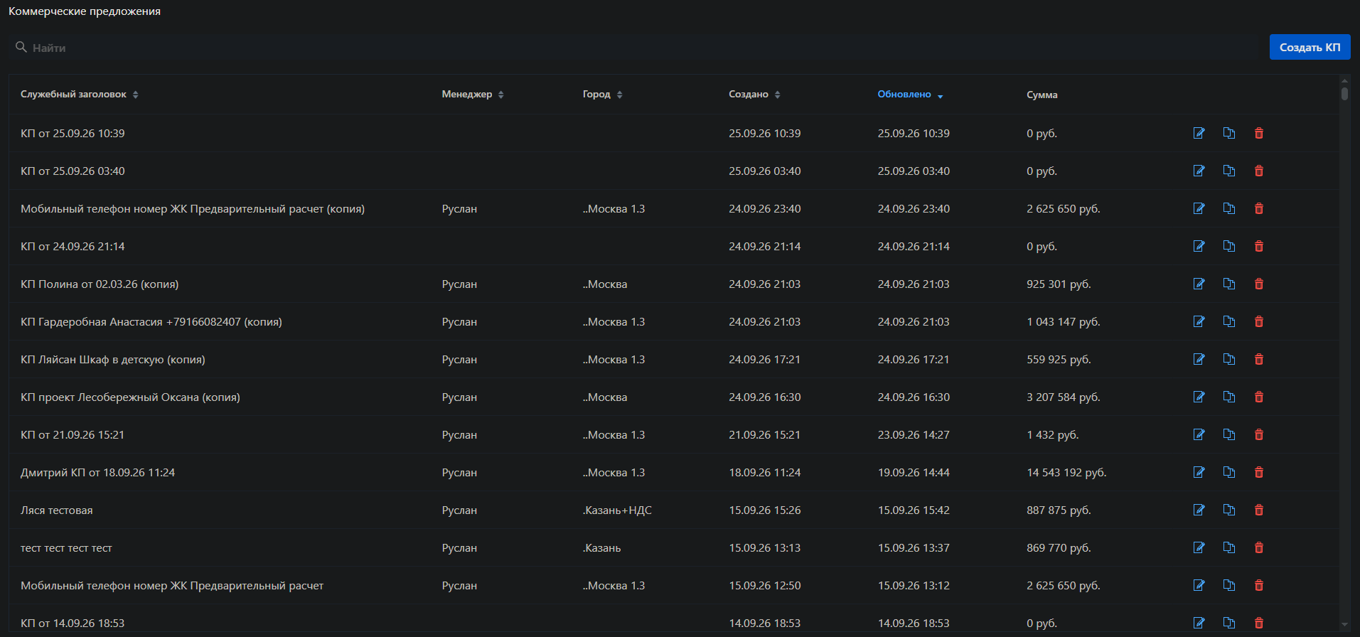Image resolution: width=1360 pixels, height=637 pixels.
Task: Toggle Обновлено column sort direction
Action: point(910,95)
